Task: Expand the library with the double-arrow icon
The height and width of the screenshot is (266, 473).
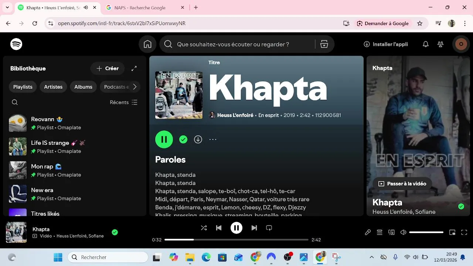Action: pyautogui.click(x=134, y=68)
